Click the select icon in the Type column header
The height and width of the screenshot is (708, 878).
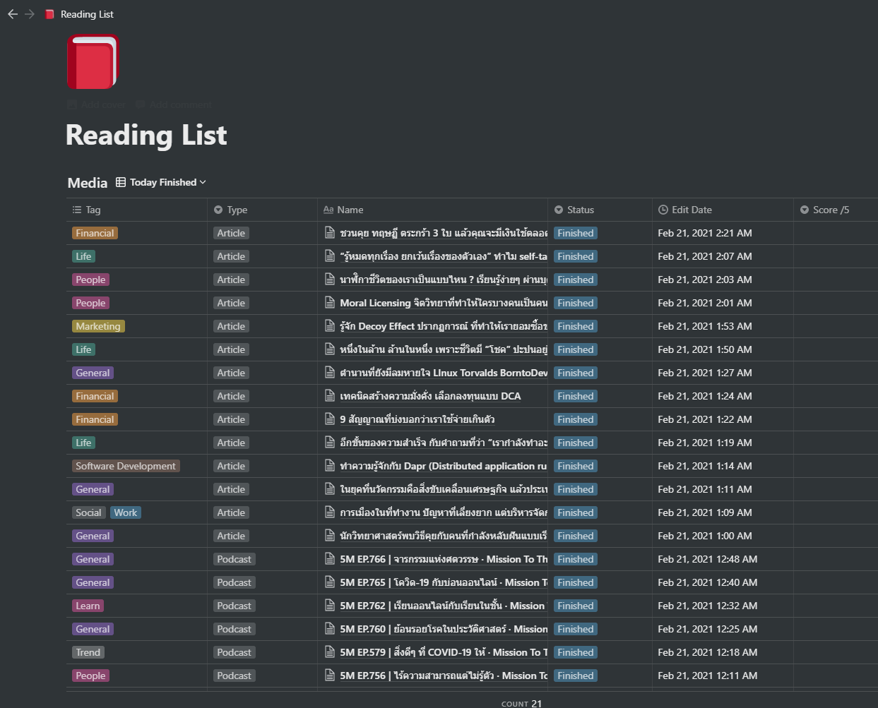click(217, 209)
